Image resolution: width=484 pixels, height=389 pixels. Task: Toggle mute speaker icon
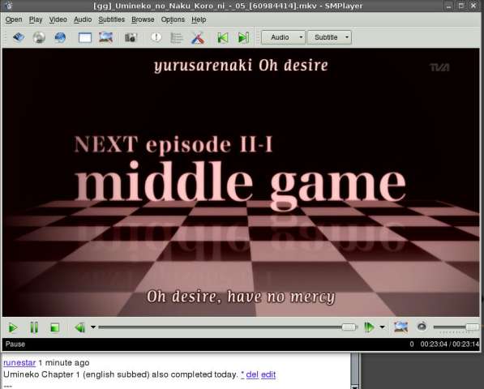(x=422, y=327)
